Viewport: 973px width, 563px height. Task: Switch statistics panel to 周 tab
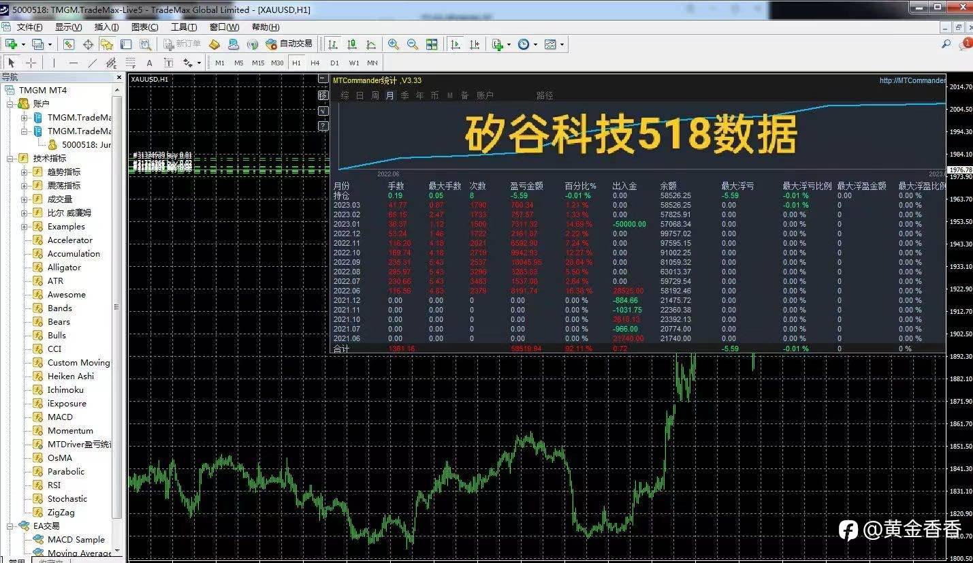(x=374, y=95)
